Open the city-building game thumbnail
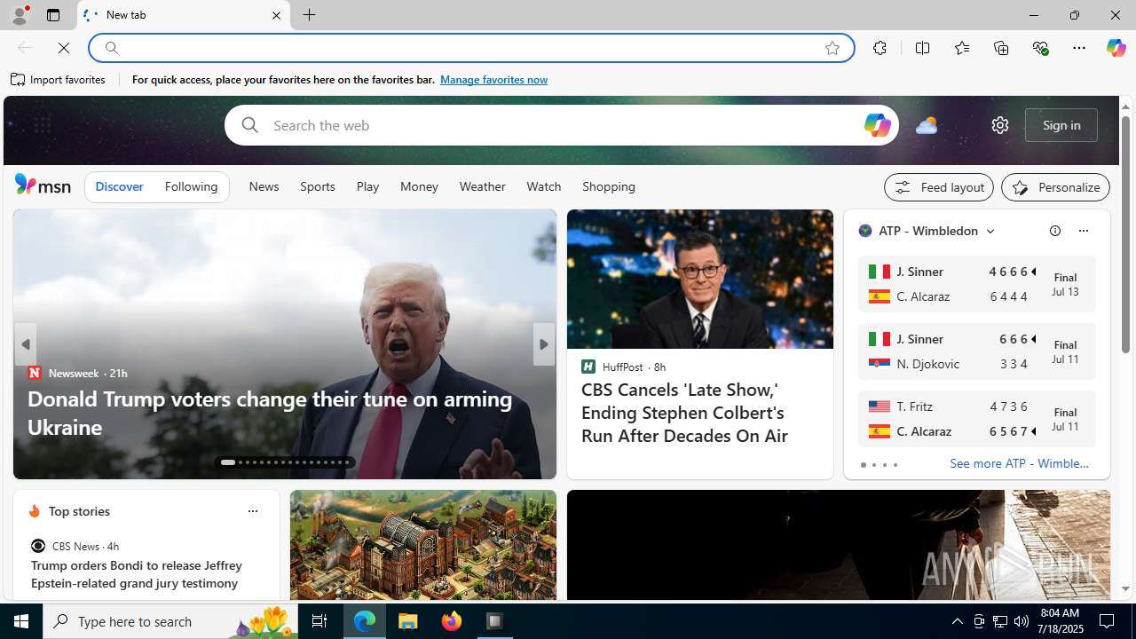The height and width of the screenshot is (639, 1136). coord(423,545)
